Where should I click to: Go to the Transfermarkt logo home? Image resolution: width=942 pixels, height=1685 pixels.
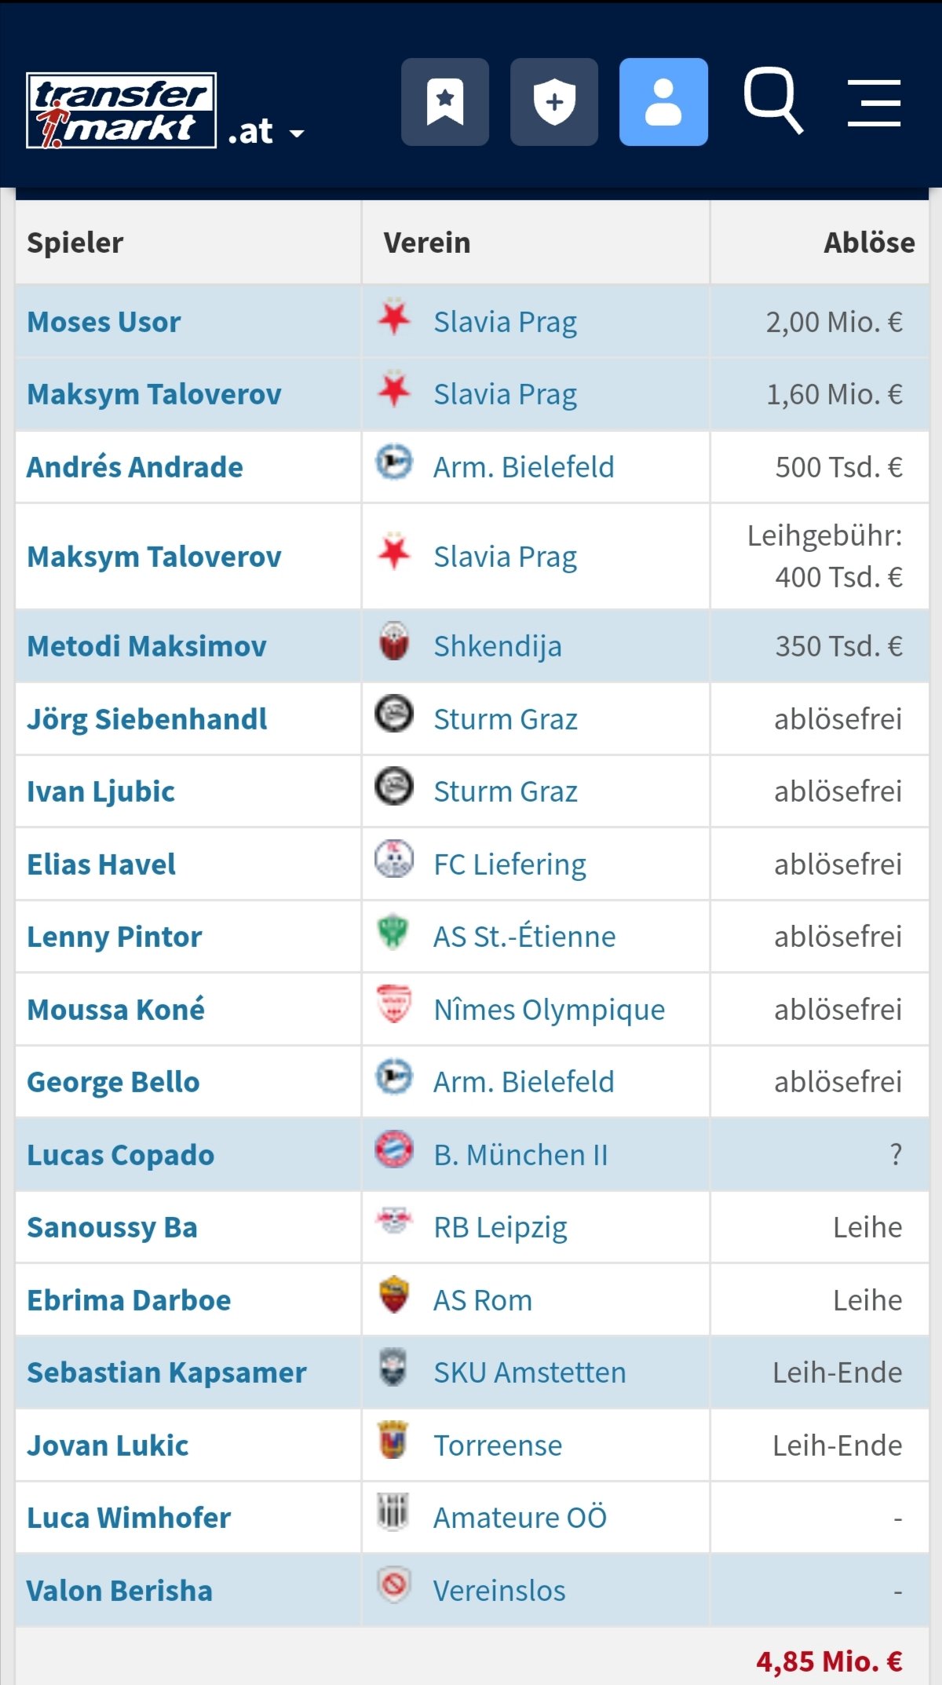tap(122, 110)
